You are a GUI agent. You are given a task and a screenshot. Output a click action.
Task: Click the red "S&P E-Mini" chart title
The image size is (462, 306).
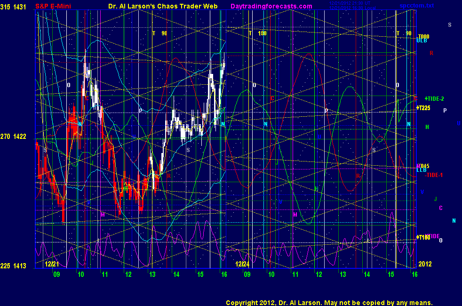click(53, 6)
